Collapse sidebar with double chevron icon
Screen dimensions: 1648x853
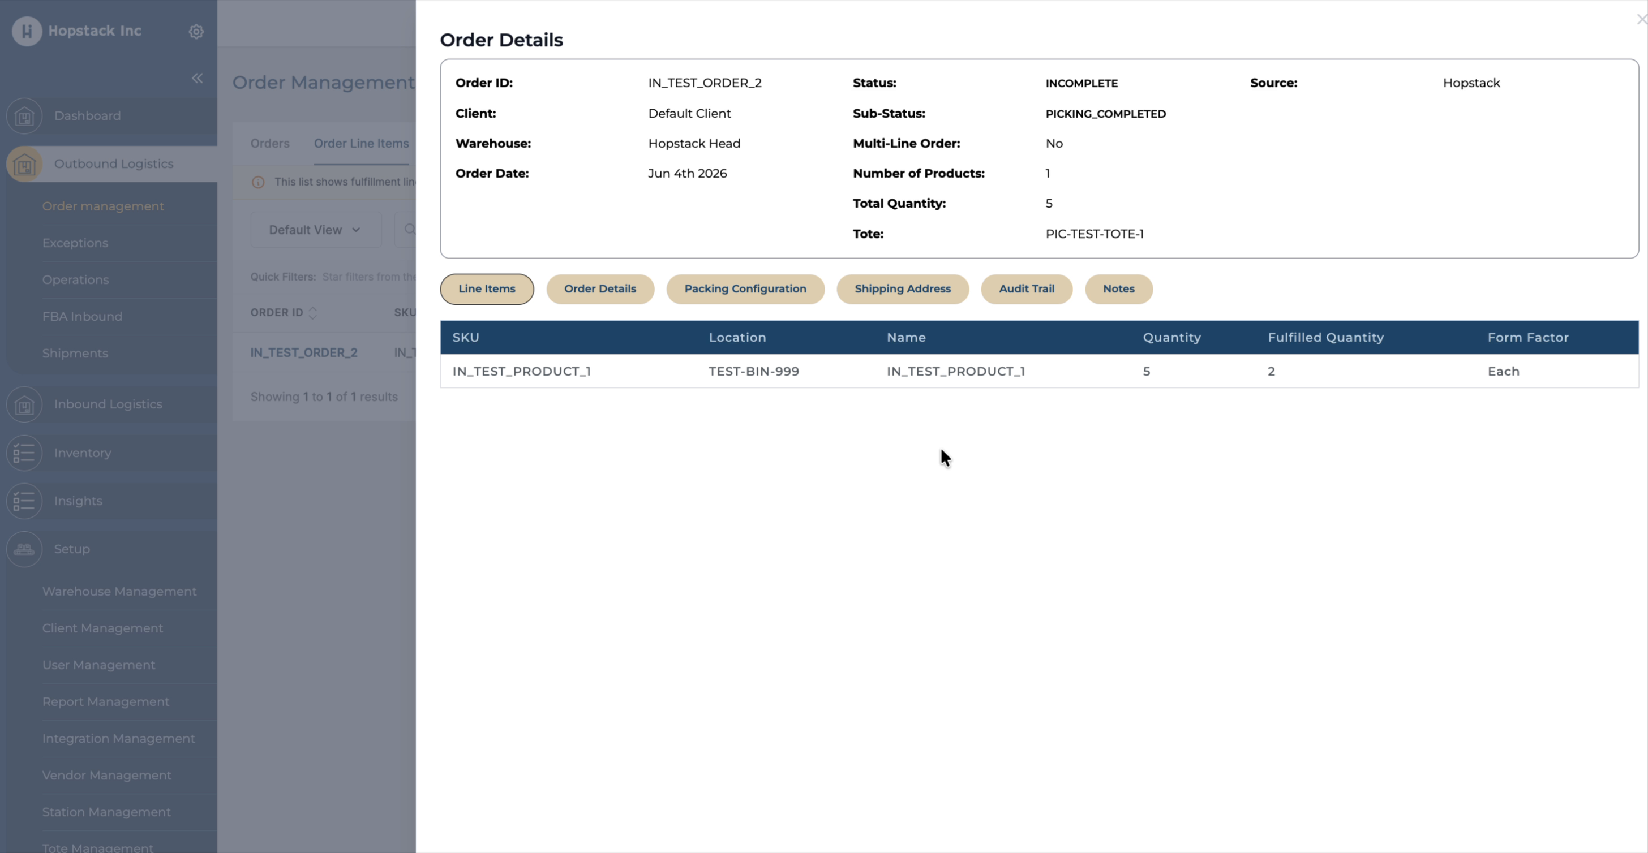pos(197,78)
